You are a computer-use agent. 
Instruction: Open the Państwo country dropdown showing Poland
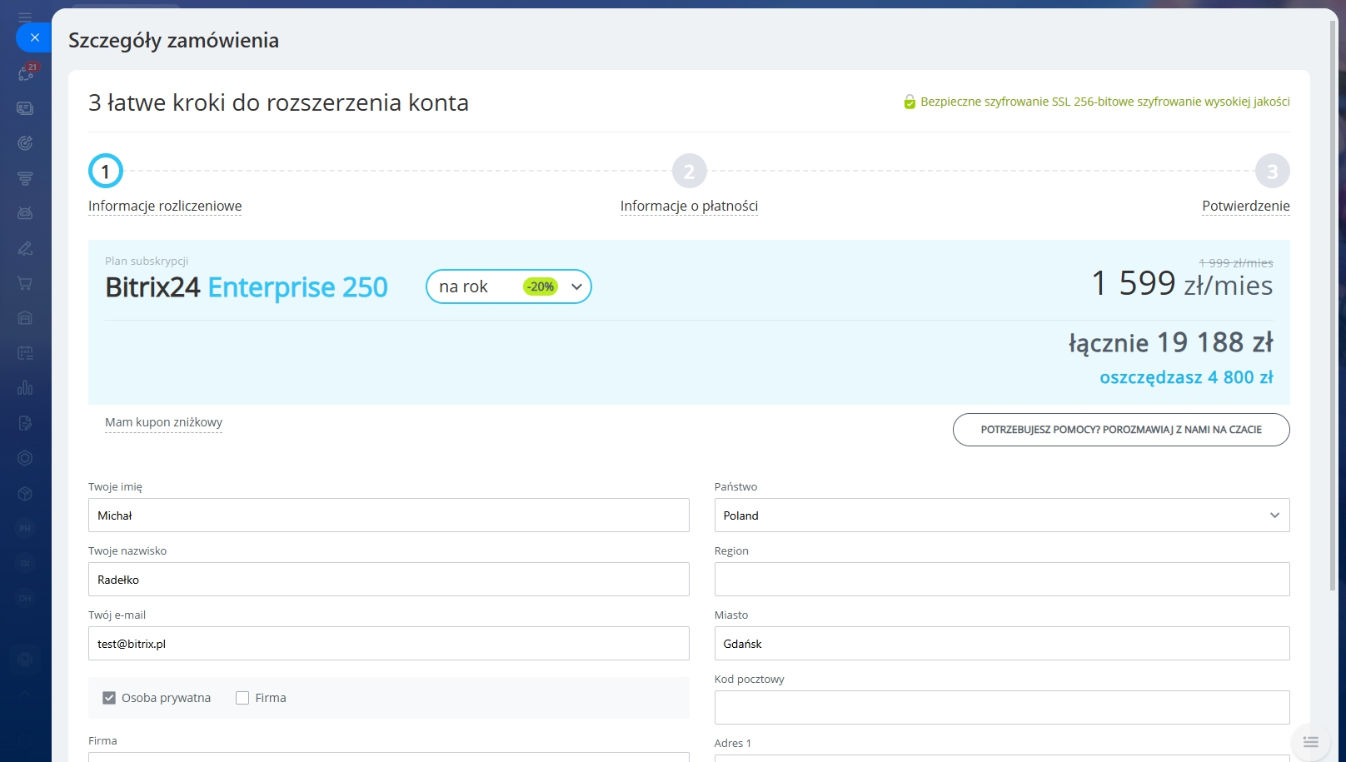click(x=1002, y=515)
